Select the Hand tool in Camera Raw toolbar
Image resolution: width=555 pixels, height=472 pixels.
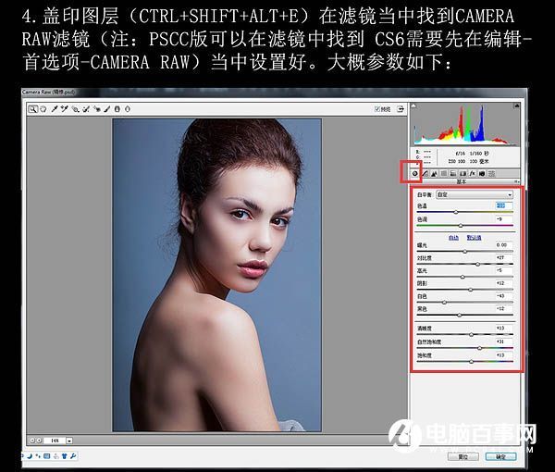43,108
